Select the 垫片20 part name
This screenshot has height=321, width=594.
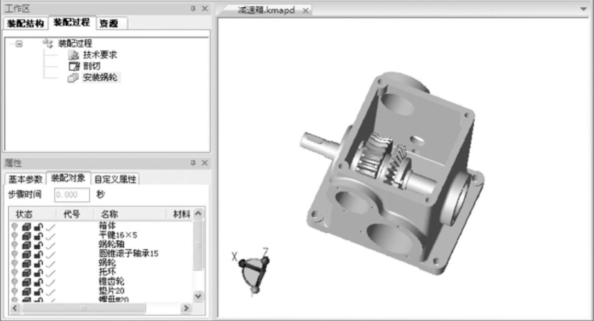pos(111,291)
